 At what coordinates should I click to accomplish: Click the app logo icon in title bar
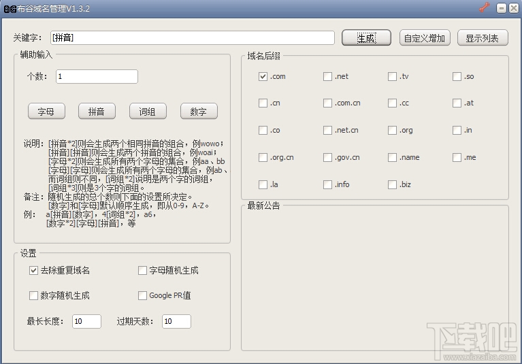pos(10,9)
